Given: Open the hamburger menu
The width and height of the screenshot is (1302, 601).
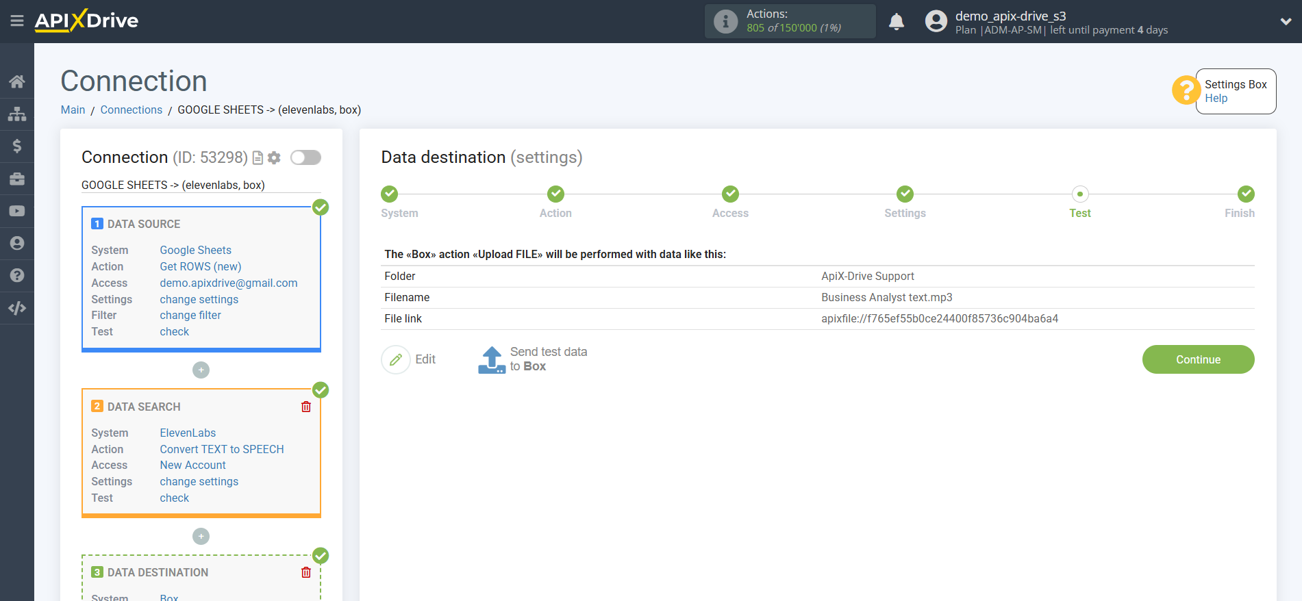Looking at the screenshot, I should click(17, 21).
